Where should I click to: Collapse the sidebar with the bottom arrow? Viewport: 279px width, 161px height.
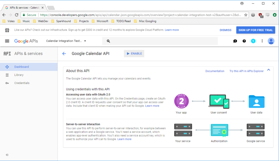click(7, 155)
